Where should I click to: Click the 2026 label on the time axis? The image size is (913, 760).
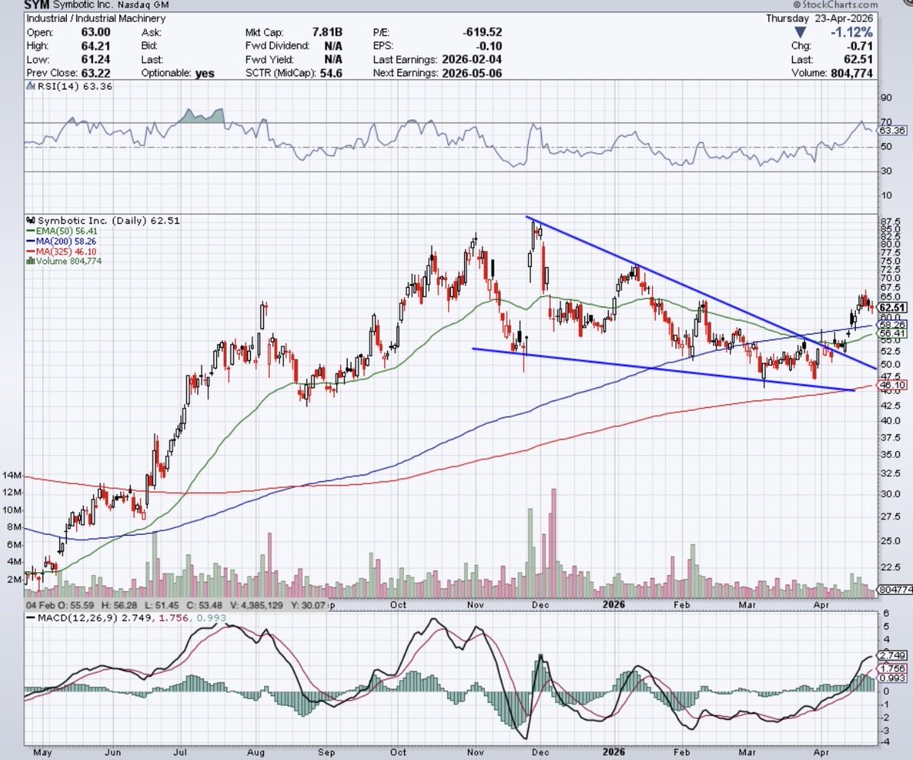click(613, 603)
